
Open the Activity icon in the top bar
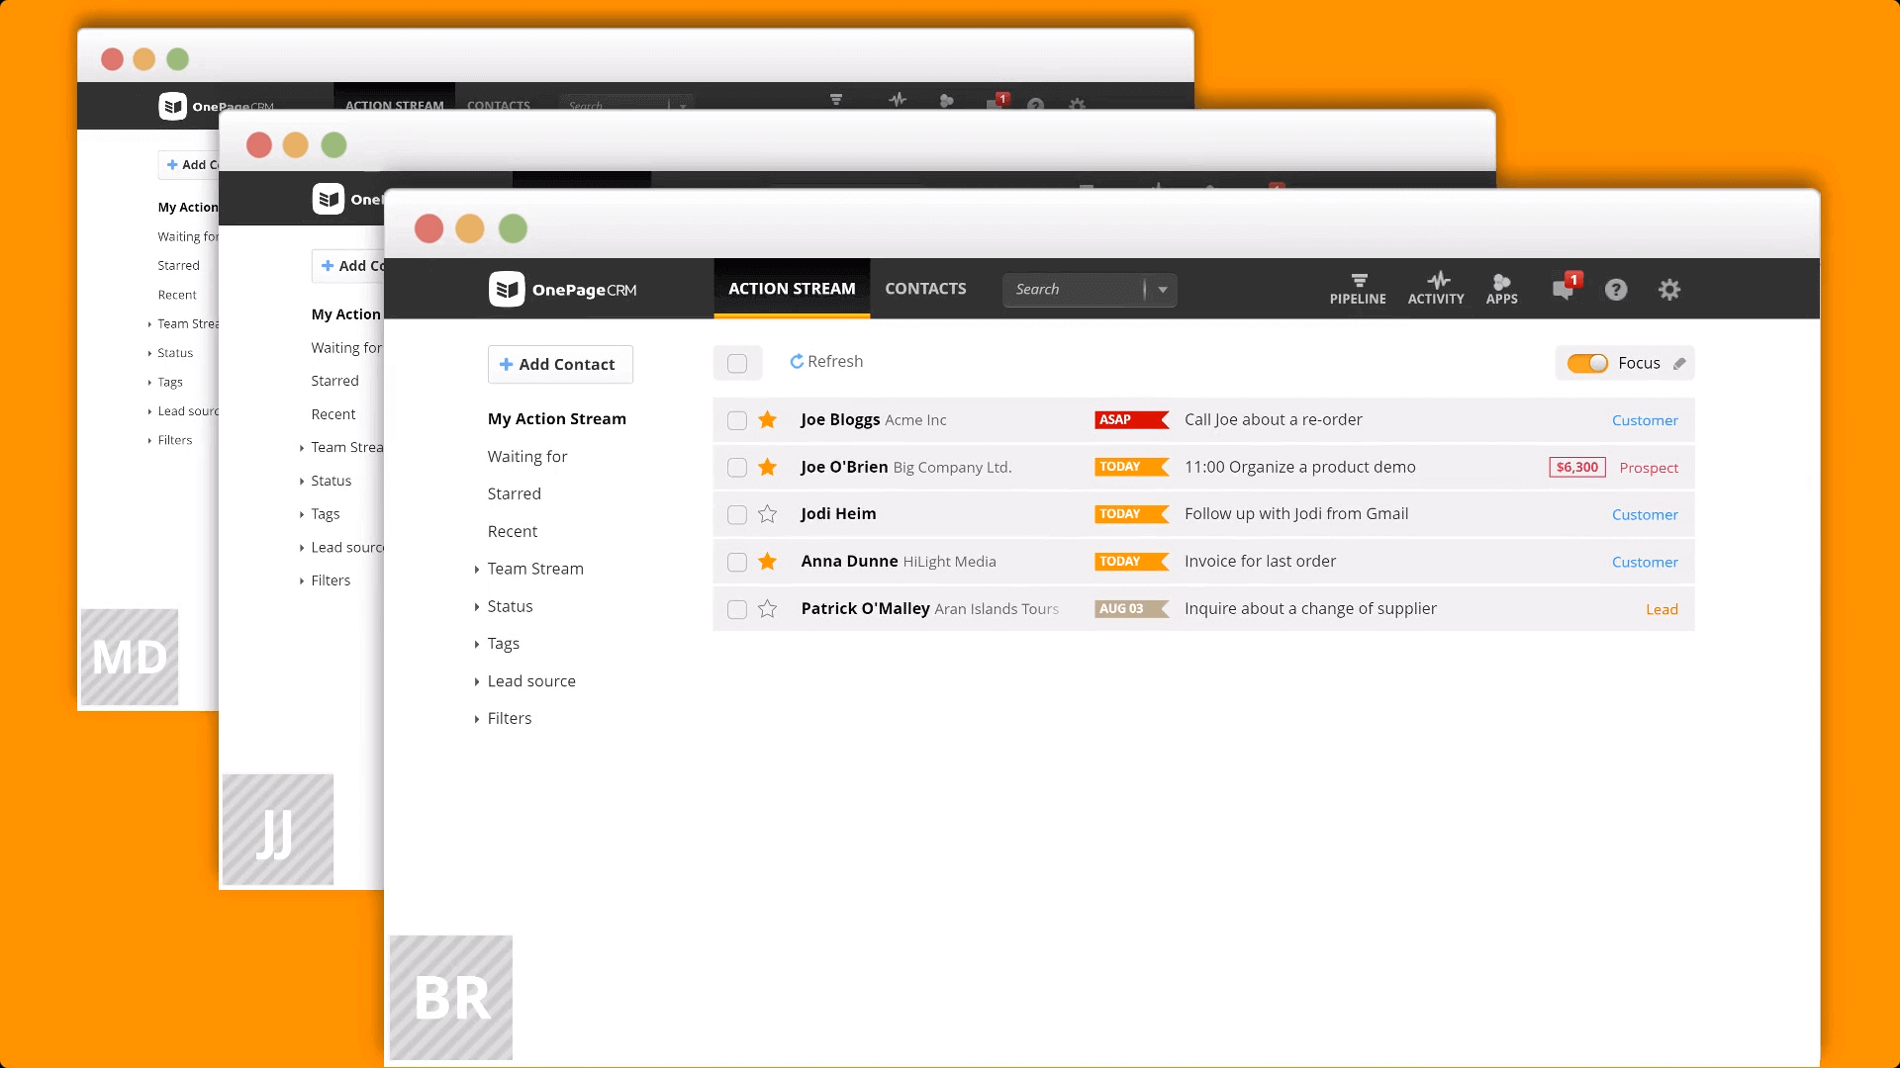coord(1436,289)
